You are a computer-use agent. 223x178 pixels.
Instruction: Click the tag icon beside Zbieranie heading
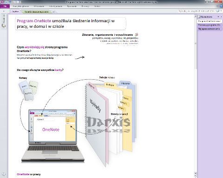pyautogui.click(x=137, y=35)
